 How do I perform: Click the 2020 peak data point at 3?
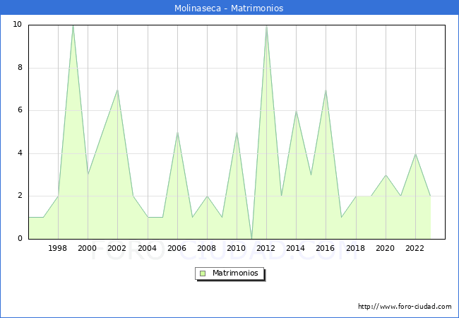(x=386, y=175)
